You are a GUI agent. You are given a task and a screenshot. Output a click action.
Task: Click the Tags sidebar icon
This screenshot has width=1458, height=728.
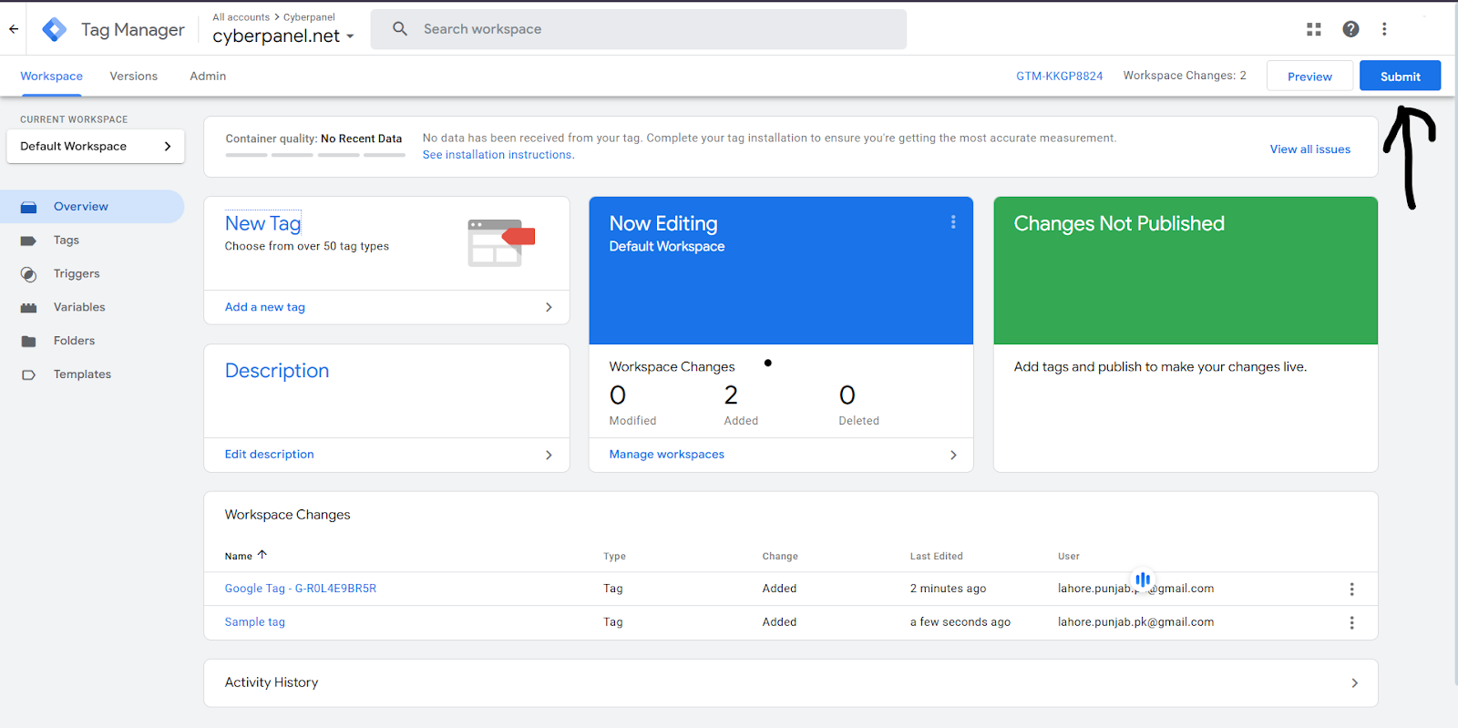pyautogui.click(x=28, y=241)
